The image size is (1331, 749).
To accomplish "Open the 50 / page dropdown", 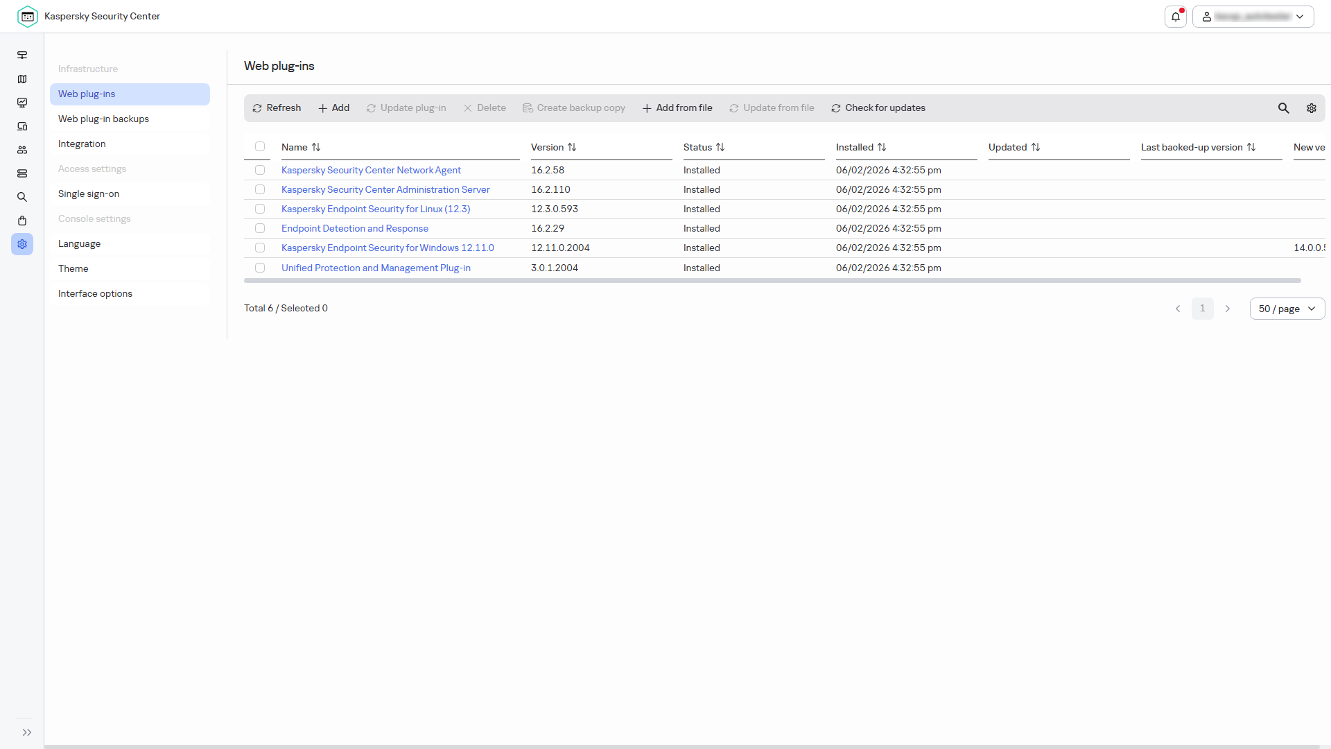I will pyautogui.click(x=1287, y=309).
